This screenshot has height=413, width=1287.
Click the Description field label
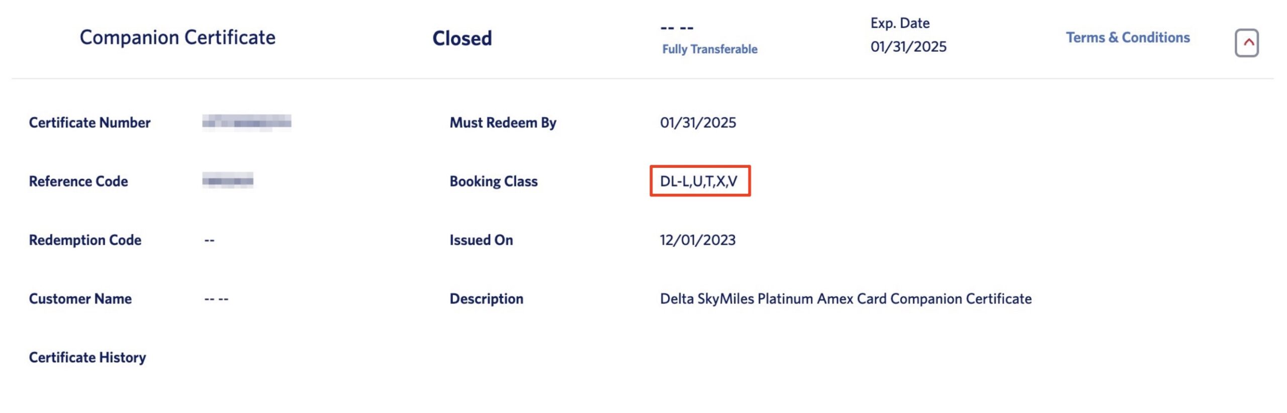[x=485, y=298]
